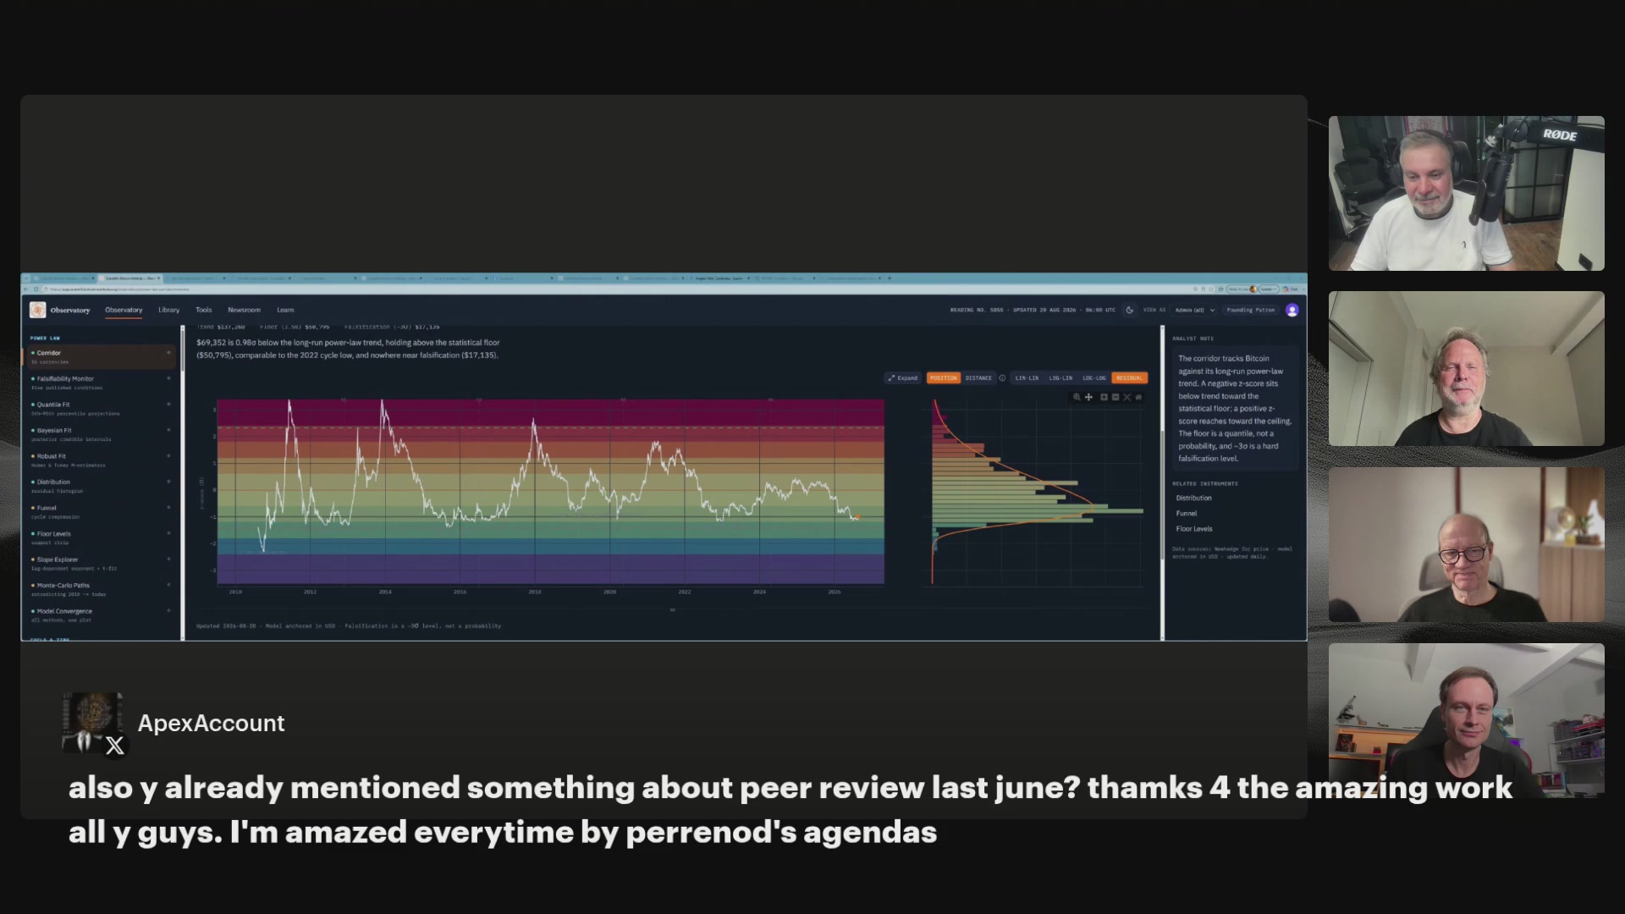Open Distribution under Related Instruments
The width and height of the screenshot is (1625, 914).
click(1193, 498)
